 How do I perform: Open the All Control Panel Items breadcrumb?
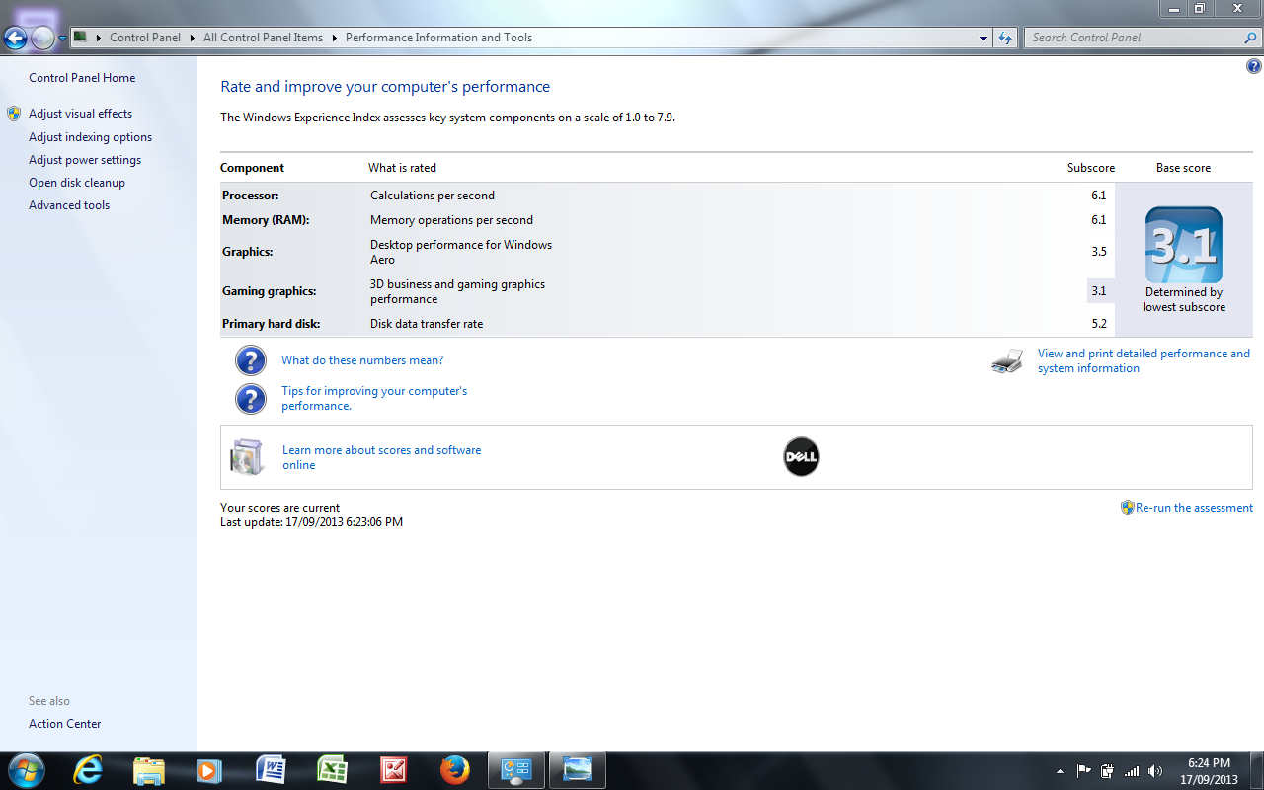click(x=263, y=38)
